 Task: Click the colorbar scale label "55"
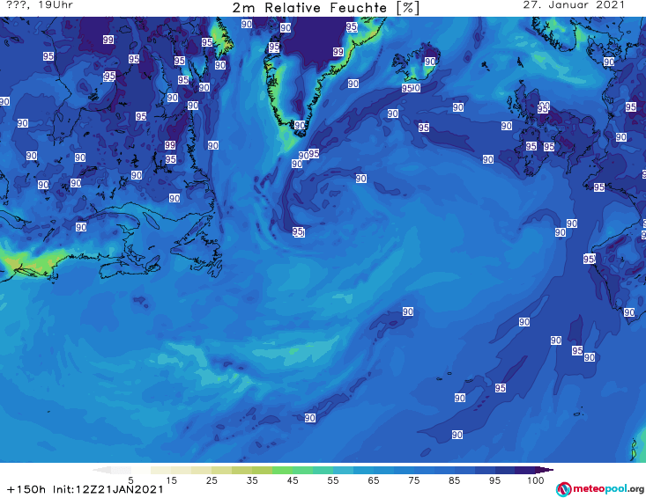[x=333, y=480]
